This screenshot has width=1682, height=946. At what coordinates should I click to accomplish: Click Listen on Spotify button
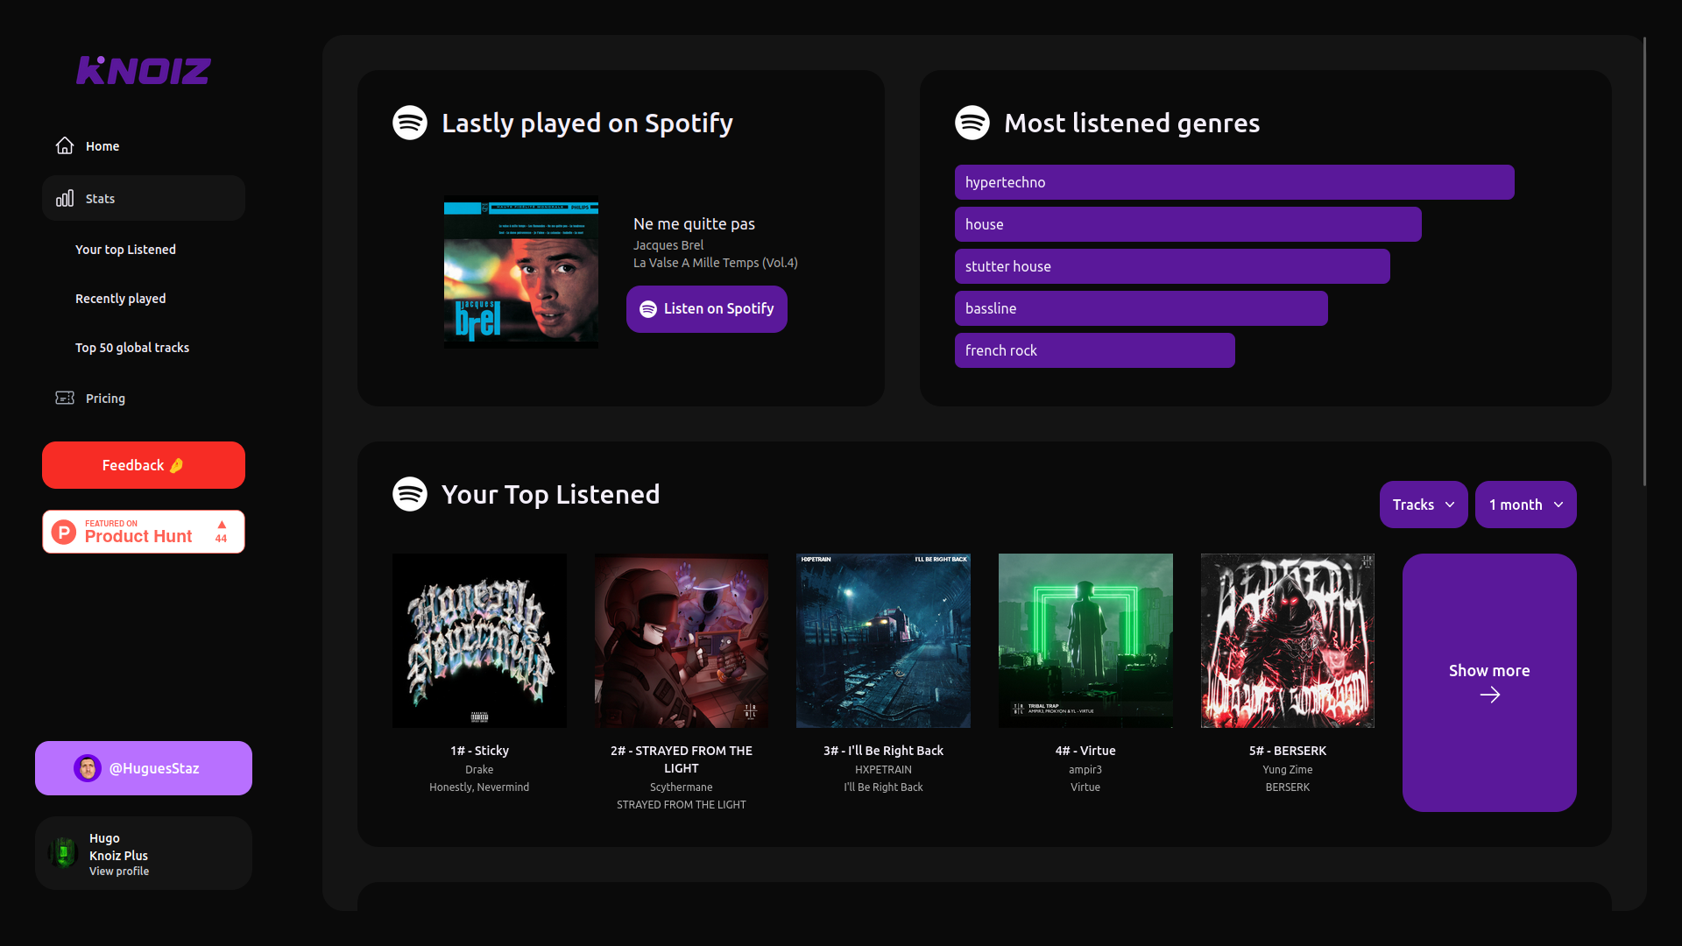[x=706, y=309]
